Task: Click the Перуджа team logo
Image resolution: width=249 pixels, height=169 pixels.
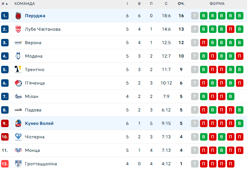Action: point(18,16)
